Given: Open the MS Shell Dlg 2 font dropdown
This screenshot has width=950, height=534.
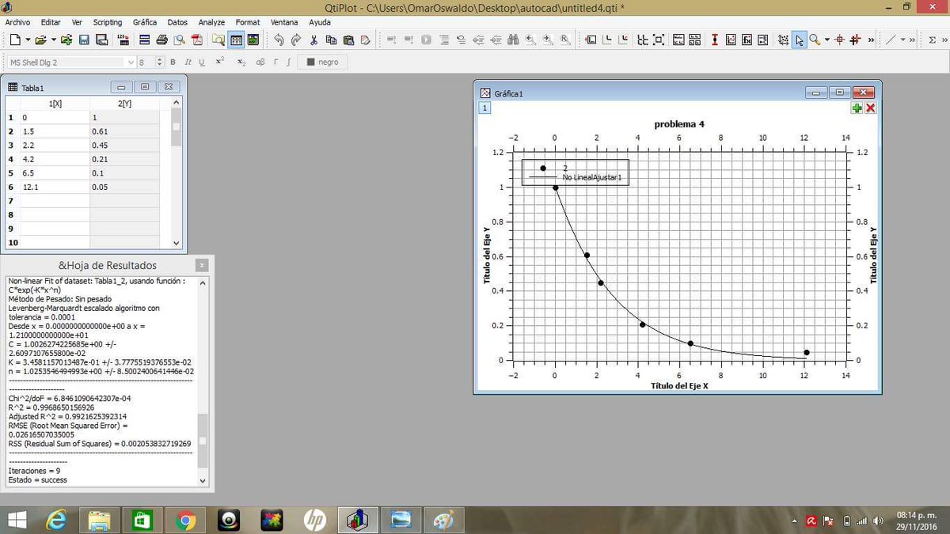Looking at the screenshot, I should click(x=71, y=62).
